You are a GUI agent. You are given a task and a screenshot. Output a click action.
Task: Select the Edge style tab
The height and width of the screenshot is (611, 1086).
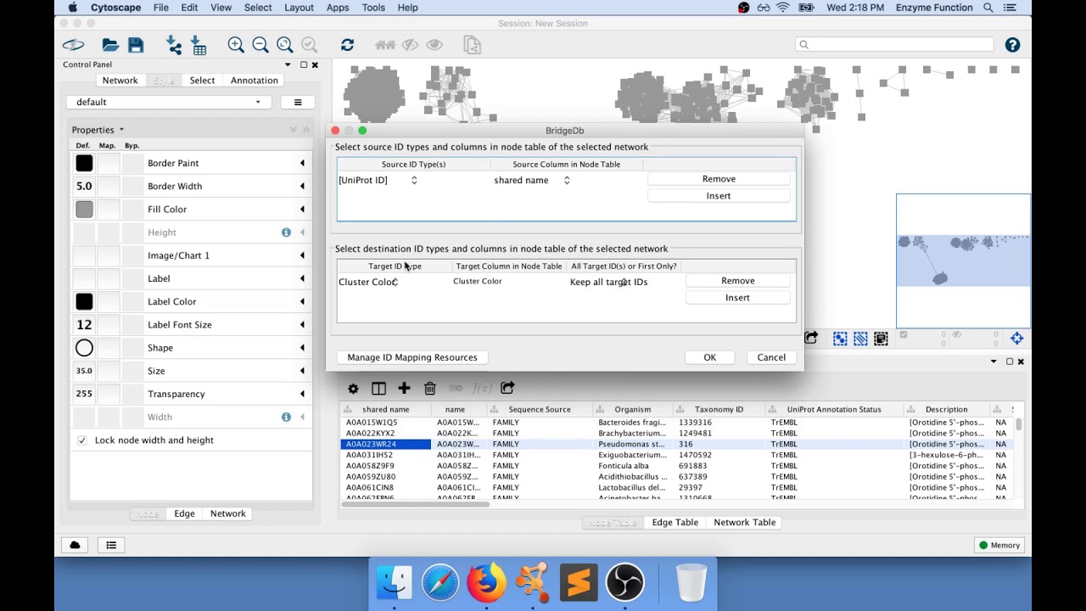pos(184,514)
